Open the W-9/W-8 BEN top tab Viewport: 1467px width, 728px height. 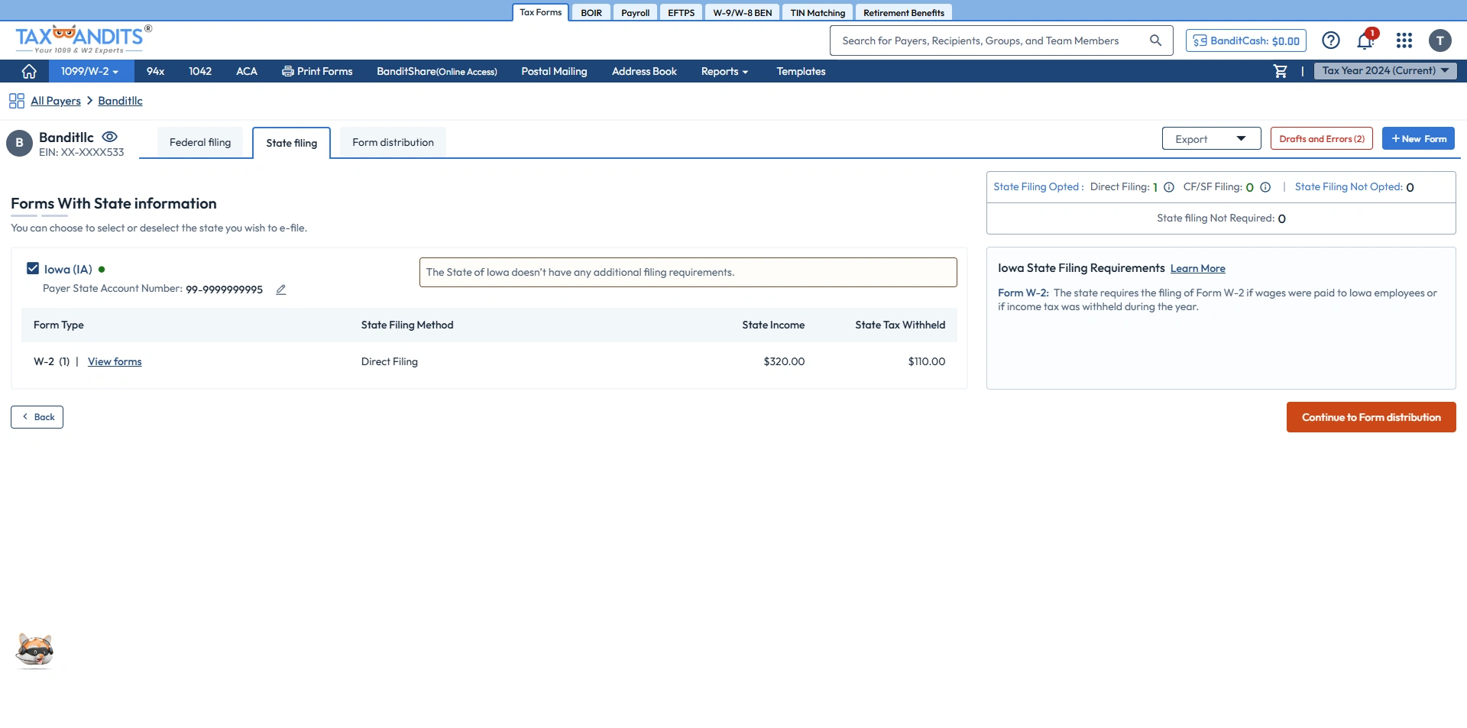(743, 12)
